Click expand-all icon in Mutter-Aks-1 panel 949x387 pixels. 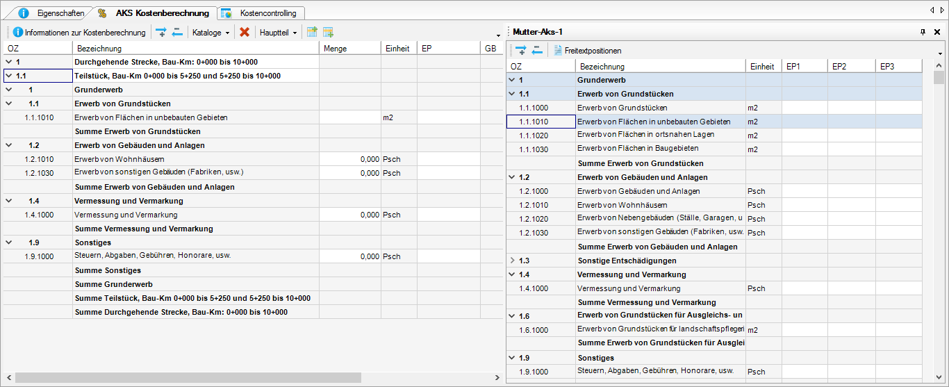click(x=520, y=50)
